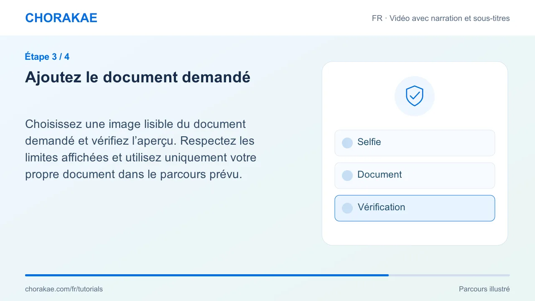Click the paragraph starting 'Choisissez une image lisible'
This screenshot has width=535, height=301.
[141, 149]
